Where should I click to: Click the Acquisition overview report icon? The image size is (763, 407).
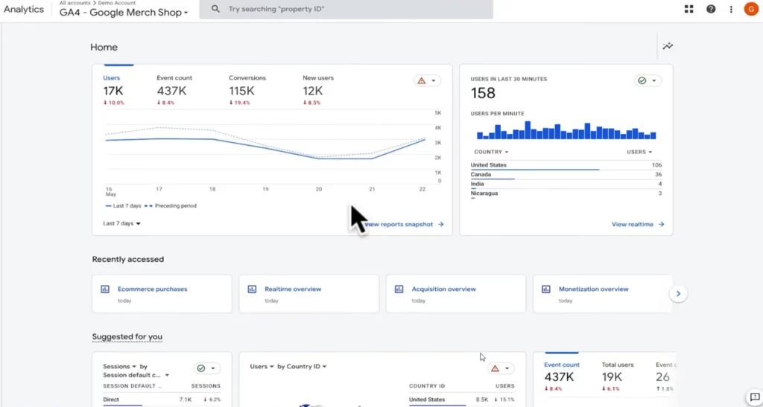pyautogui.click(x=399, y=289)
